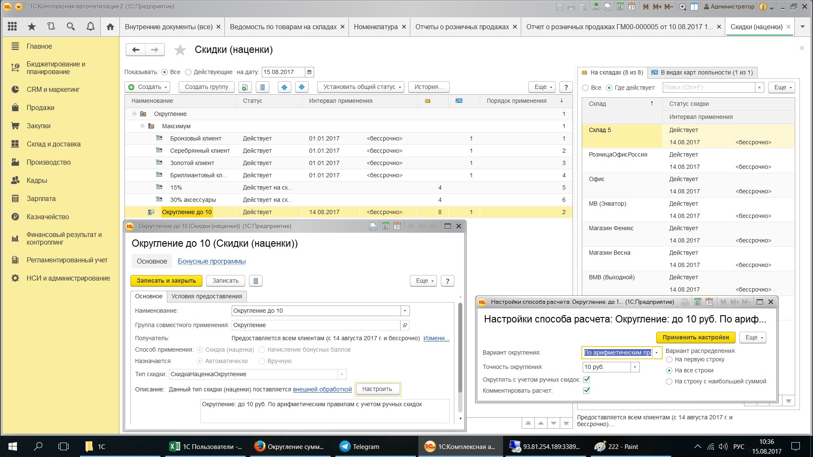This screenshot has width=813, height=457.
Task: Add Скидки (наценки) to favorites star
Action: click(x=180, y=50)
